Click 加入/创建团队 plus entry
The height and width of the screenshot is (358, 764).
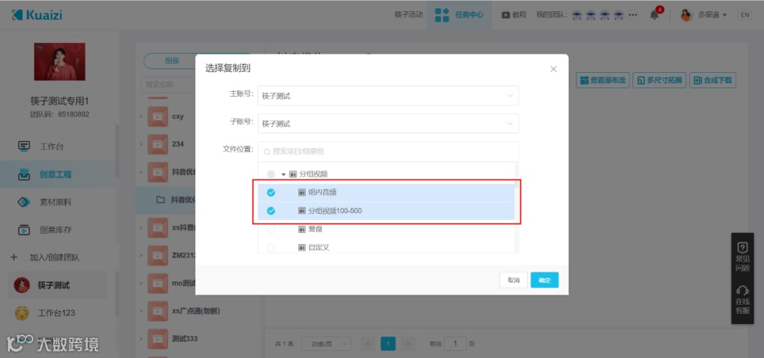(x=45, y=257)
